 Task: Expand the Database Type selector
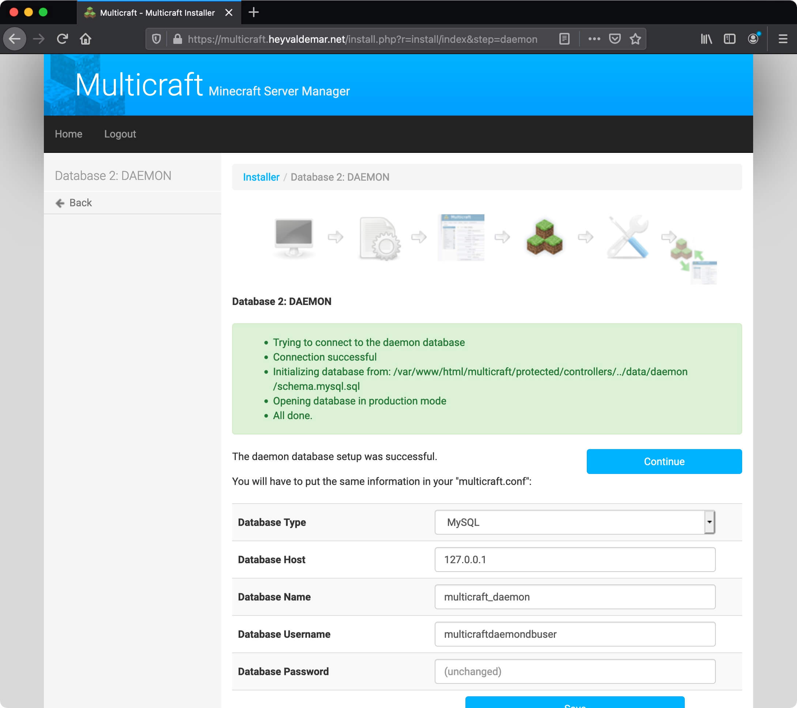[x=710, y=521]
